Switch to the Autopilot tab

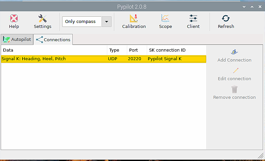pyautogui.click(x=17, y=39)
